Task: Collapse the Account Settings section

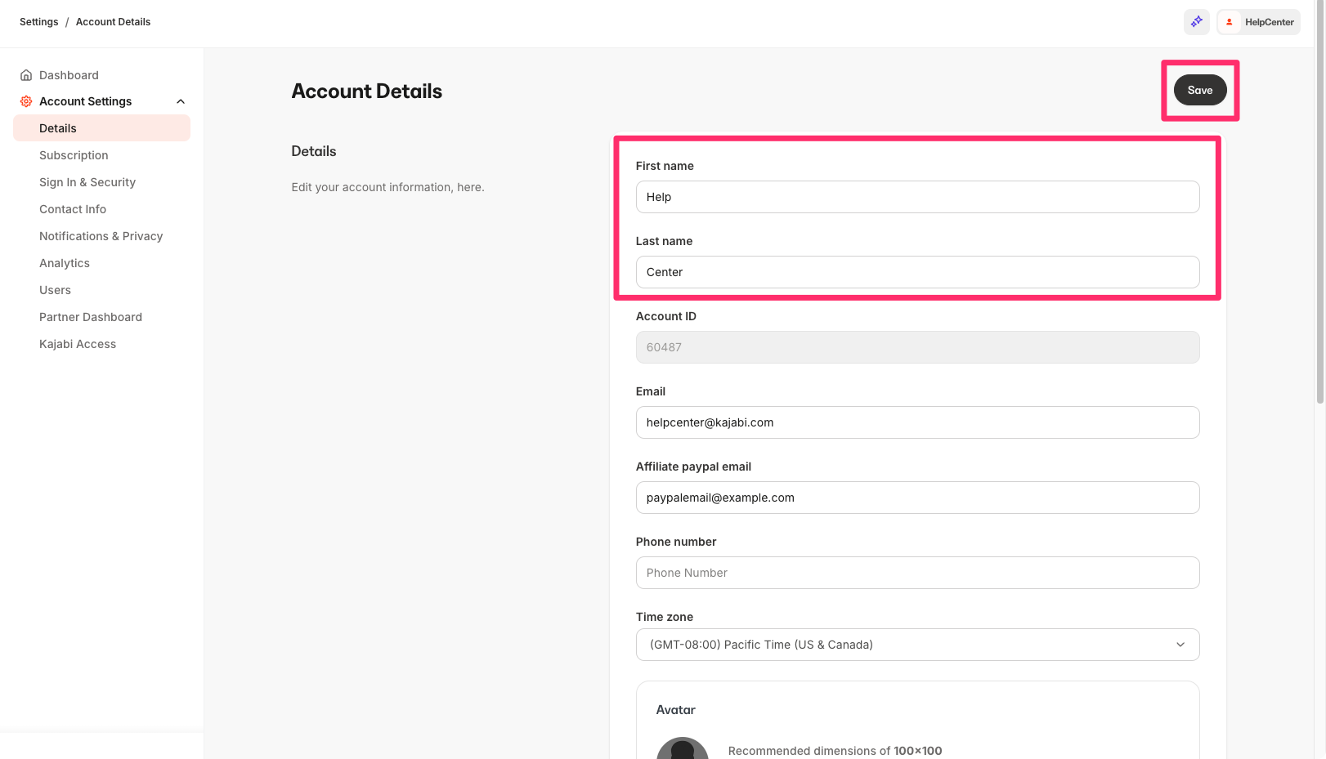Action: coord(181,100)
